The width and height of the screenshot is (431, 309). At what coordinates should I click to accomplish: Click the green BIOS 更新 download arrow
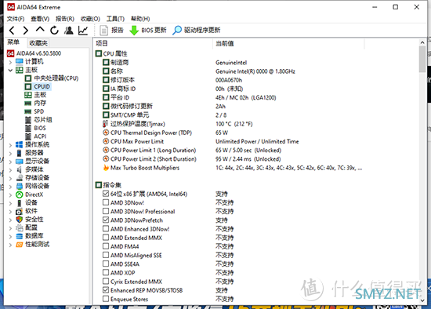pos(134,31)
